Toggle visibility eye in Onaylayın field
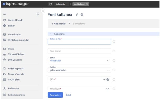 tap(108, 89)
